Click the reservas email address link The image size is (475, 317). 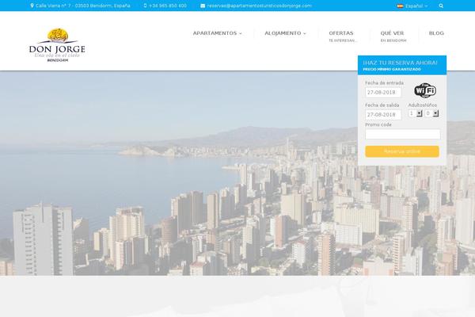tap(259, 6)
